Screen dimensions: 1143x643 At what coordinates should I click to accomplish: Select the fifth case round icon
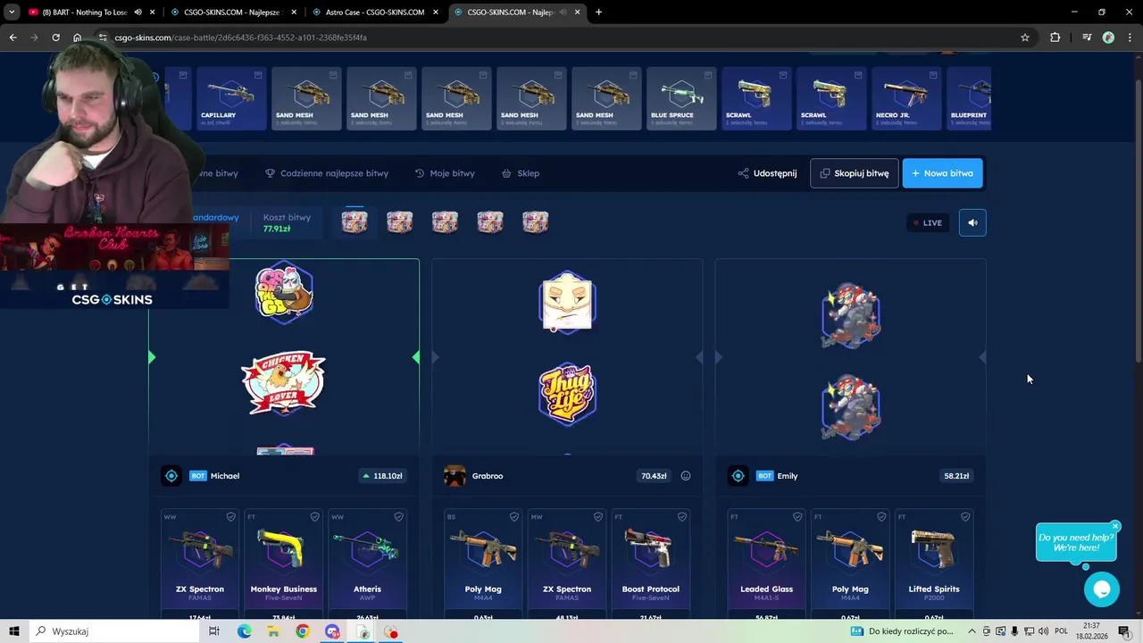point(535,222)
